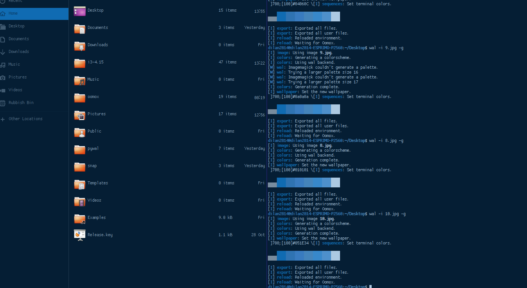This screenshot has width=527, height=288.
Task: Click the lightest swatch in the bottom palette strip
Action: click(335, 256)
